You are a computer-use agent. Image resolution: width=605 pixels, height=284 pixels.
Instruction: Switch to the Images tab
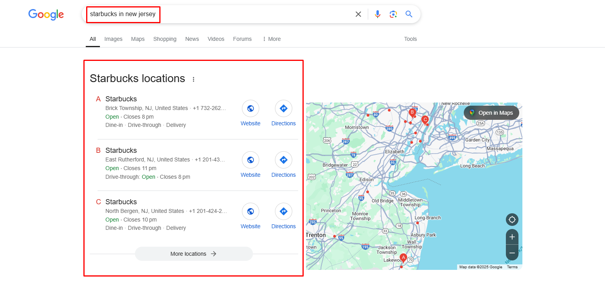click(x=113, y=39)
